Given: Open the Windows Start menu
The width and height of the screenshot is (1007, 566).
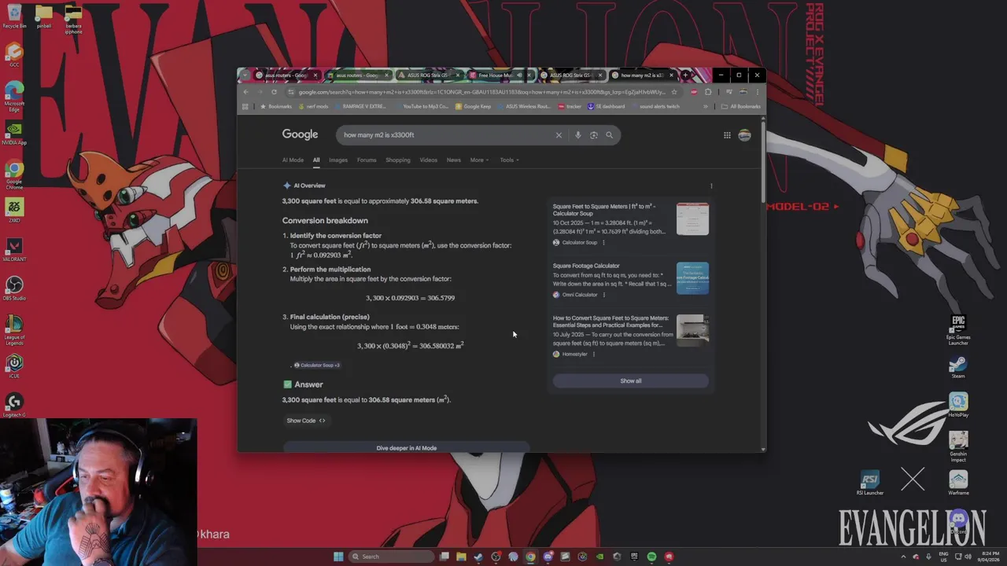Looking at the screenshot, I should pos(338,557).
